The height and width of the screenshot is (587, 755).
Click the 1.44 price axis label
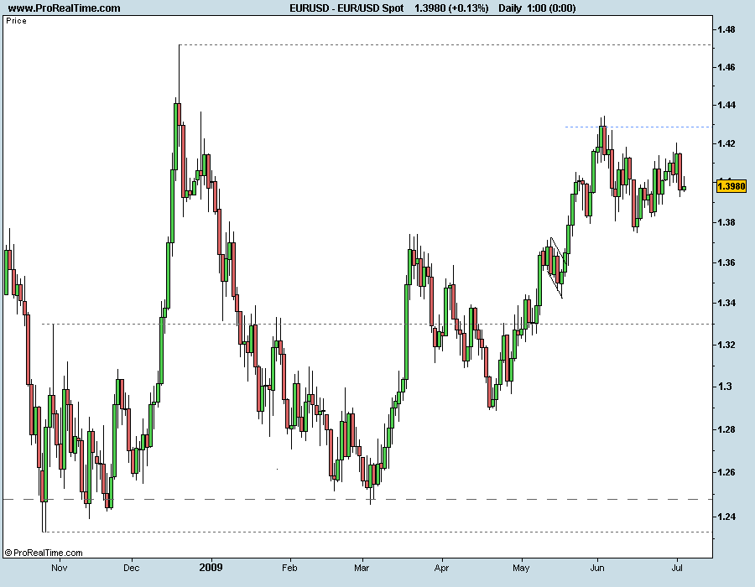726,105
